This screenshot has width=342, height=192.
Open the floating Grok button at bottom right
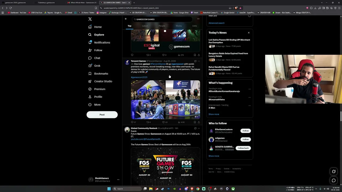pyautogui.click(x=334, y=171)
